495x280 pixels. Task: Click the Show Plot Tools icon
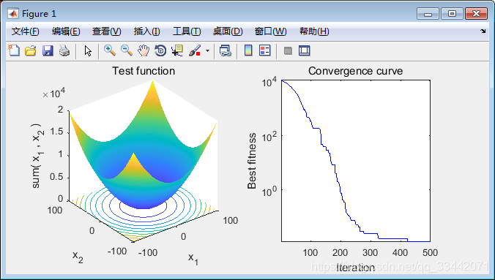click(x=305, y=50)
